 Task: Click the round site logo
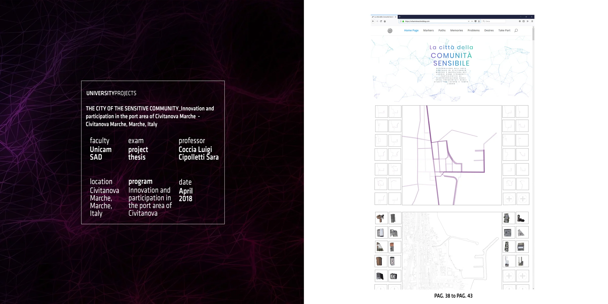(390, 31)
